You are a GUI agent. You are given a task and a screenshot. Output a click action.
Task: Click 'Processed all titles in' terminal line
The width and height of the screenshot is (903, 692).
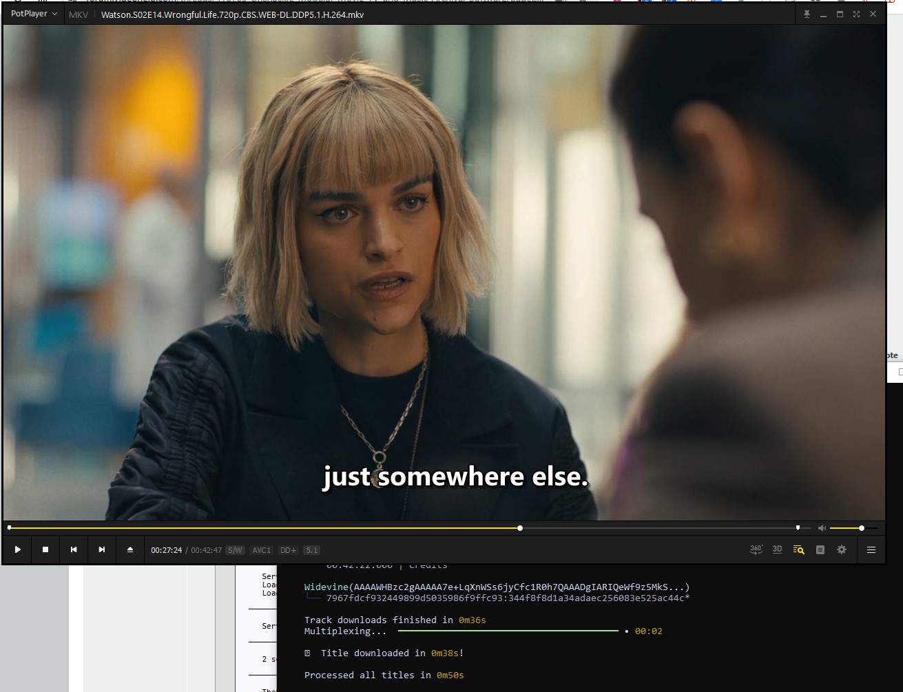384,675
